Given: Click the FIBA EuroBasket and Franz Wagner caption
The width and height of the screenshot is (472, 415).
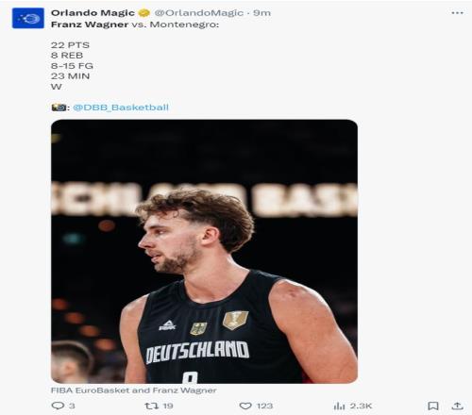Looking at the screenshot, I should click(x=134, y=390).
